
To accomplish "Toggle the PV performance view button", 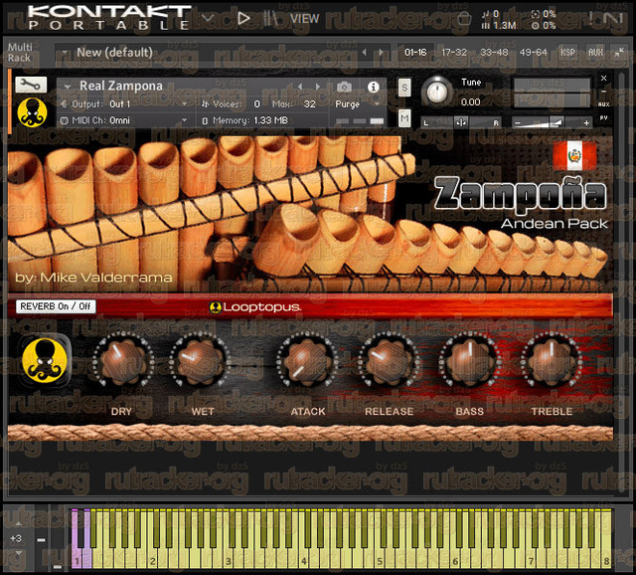I will tap(603, 118).
